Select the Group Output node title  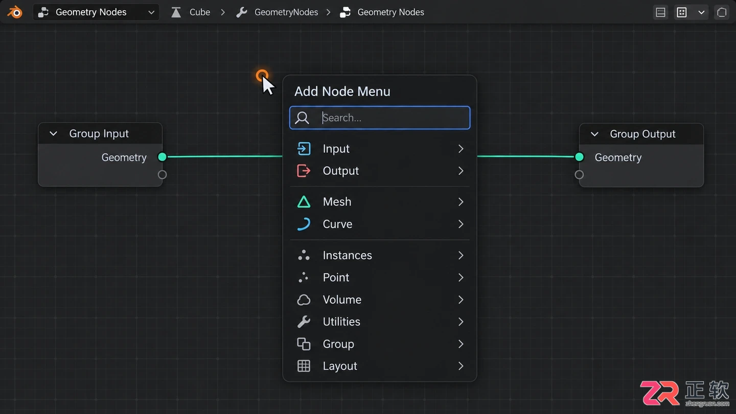click(x=642, y=134)
